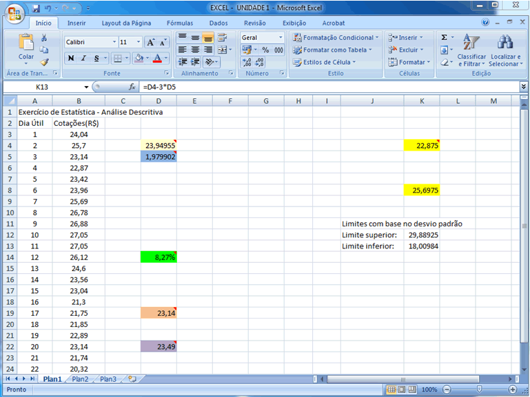Click the AutoSum sigma icon
Viewport: 530px width, 397px height.
[445, 37]
